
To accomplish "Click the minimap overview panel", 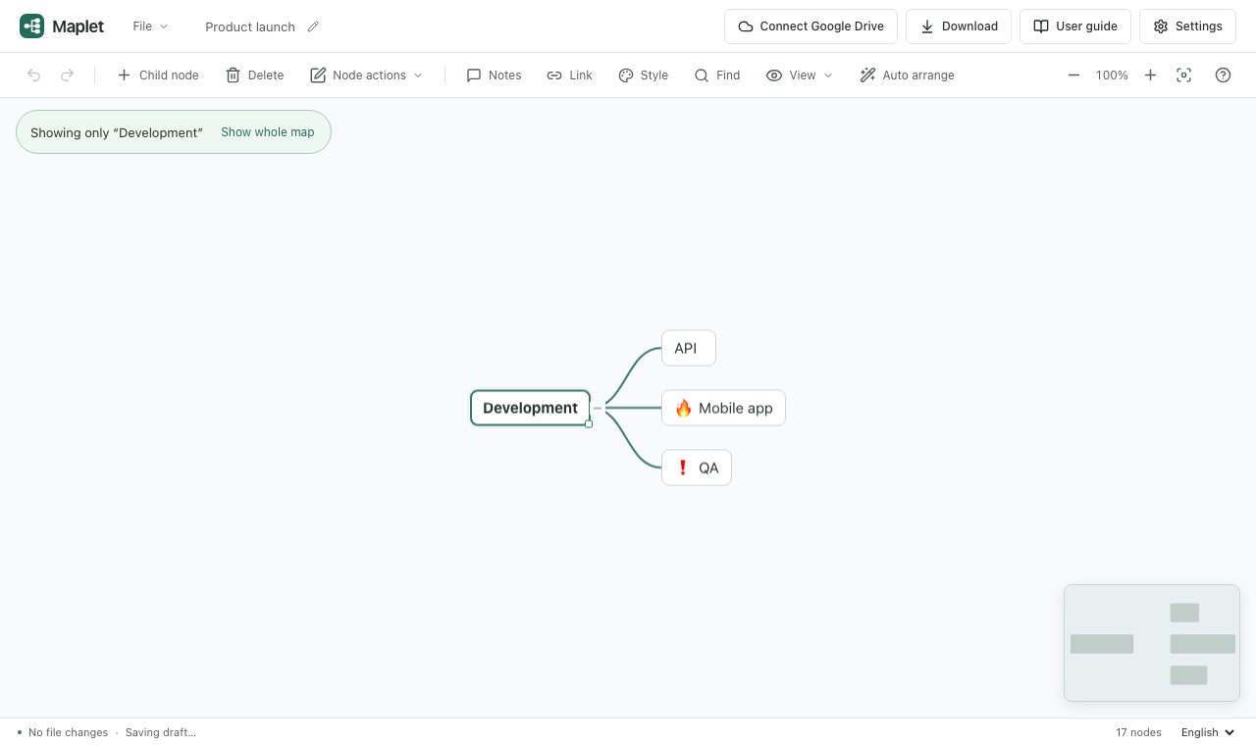I will click(x=1152, y=643).
